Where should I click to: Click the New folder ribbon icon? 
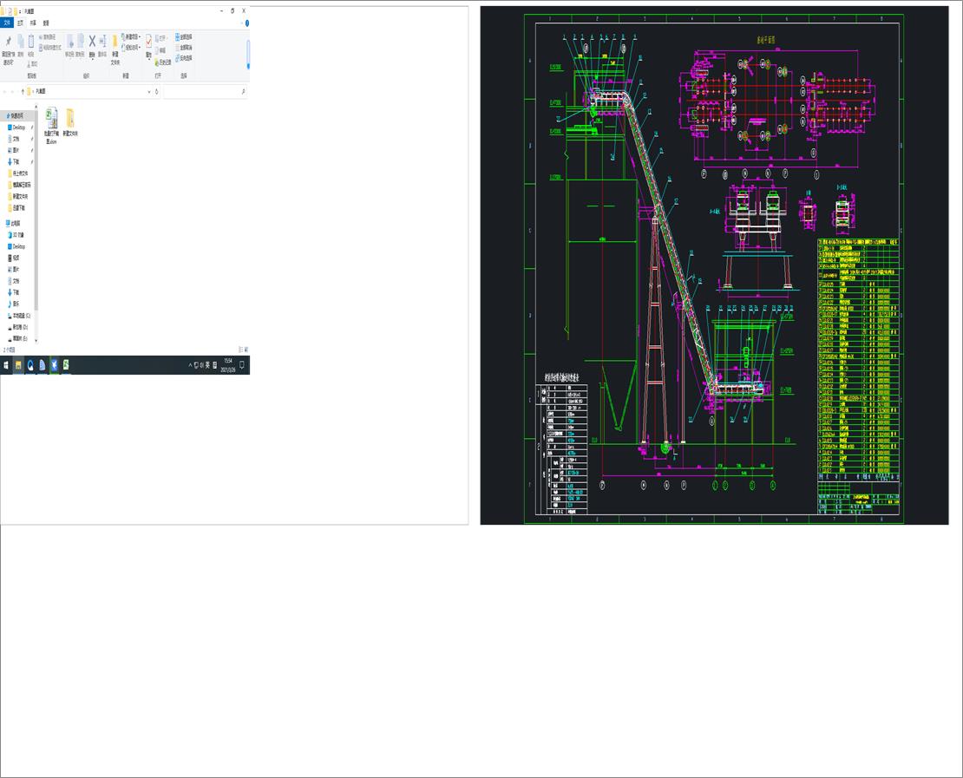(115, 42)
